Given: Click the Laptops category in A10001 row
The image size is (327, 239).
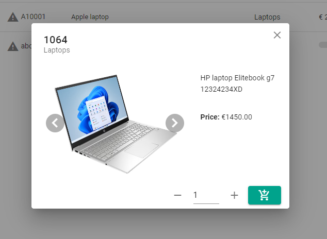Looking at the screenshot, I should coord(267,17).
